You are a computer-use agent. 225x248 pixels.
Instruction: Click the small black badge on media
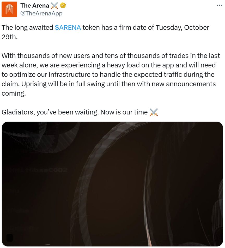9,238
